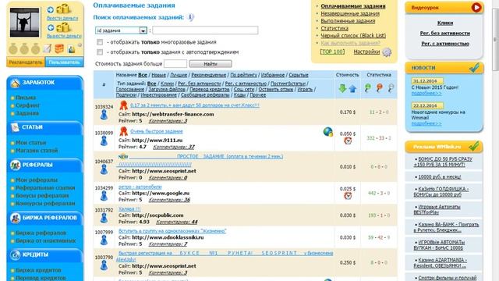The width and height of the screenshot is (499, 281).
Task: Click the person icon for task 1003790
Action: 104,265
